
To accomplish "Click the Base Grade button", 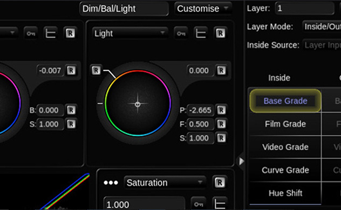I will click(x=285, y=101).
